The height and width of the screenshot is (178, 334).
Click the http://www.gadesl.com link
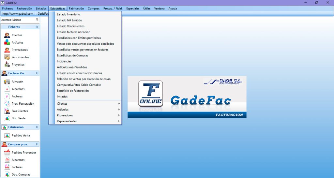18,14
